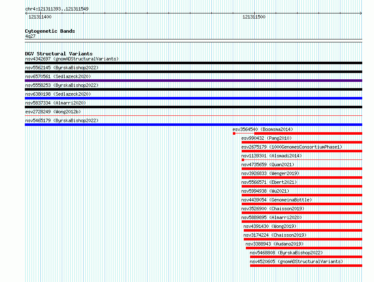
Task: Click the chr4:121311393..121311549 region label
Action: click(x=57, y=9)
